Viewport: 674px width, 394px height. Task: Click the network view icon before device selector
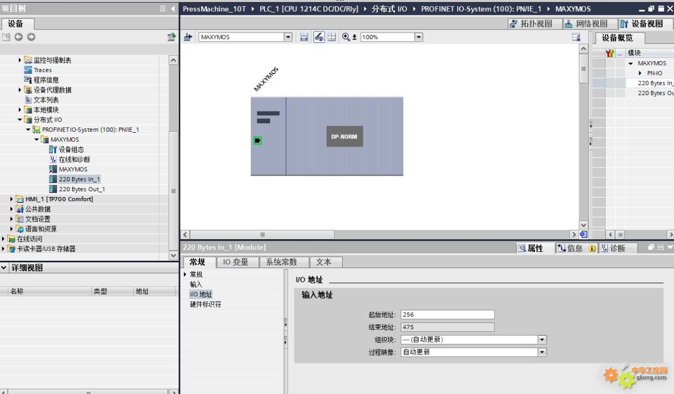click(187, 37)
